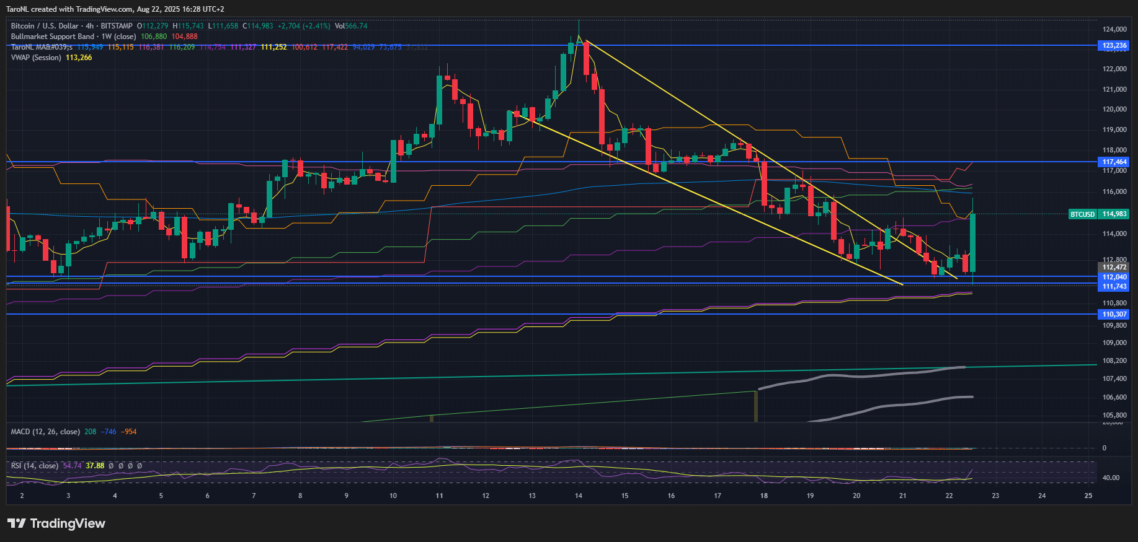Click the red 104,888 support band value
This screenshot has width=1138, height=542.
pyautogui.click(x=185, y=37)
